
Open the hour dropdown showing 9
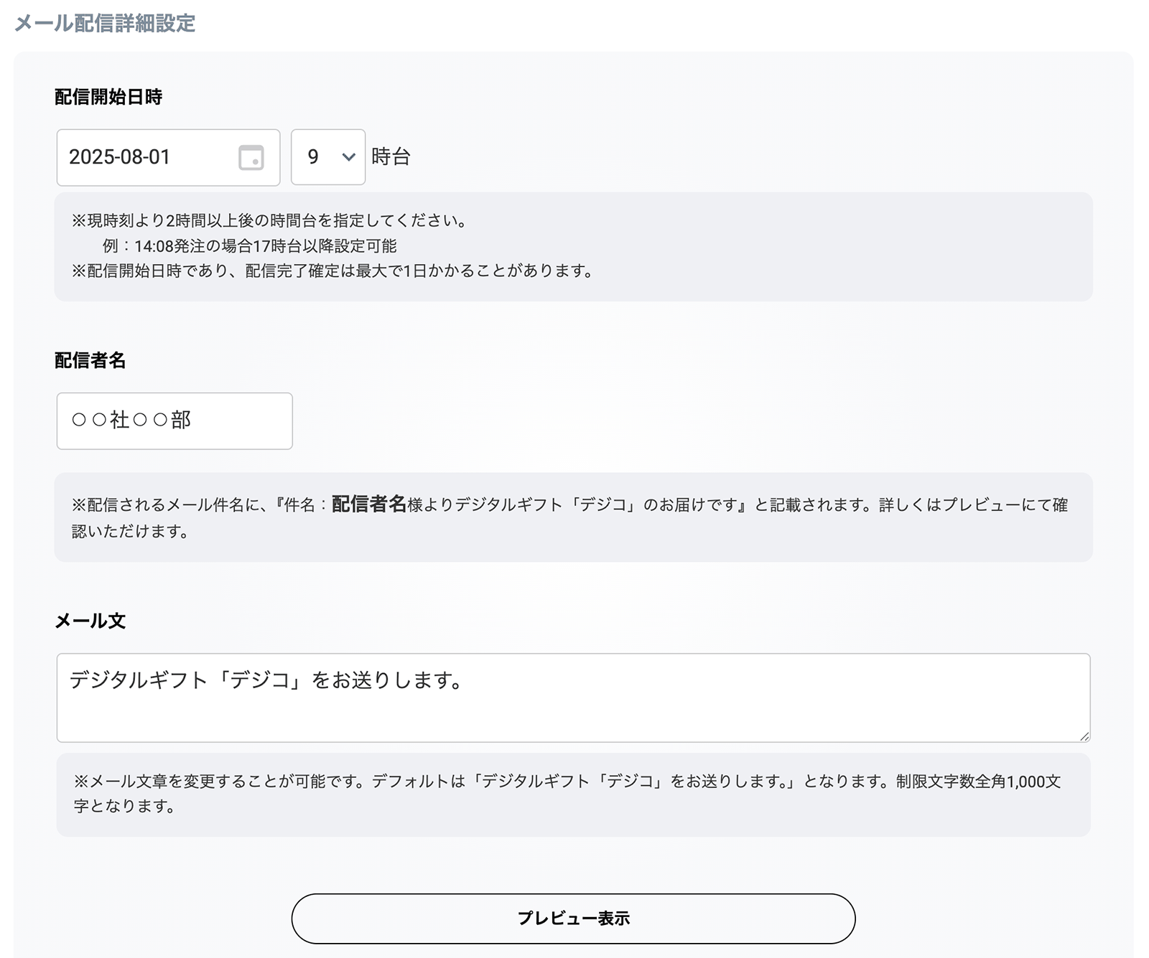[328, 157]
